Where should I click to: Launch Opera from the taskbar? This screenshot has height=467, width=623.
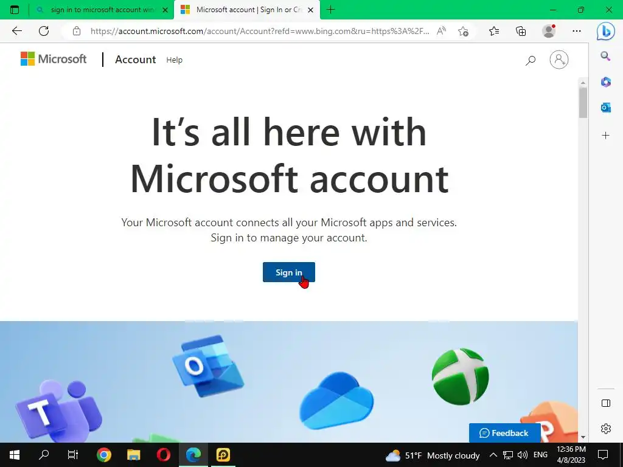pyautogui.click(x=163, y=455)
